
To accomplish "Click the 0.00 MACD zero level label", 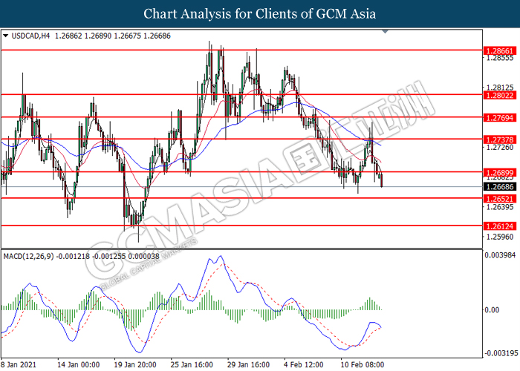I will point(492,309).
